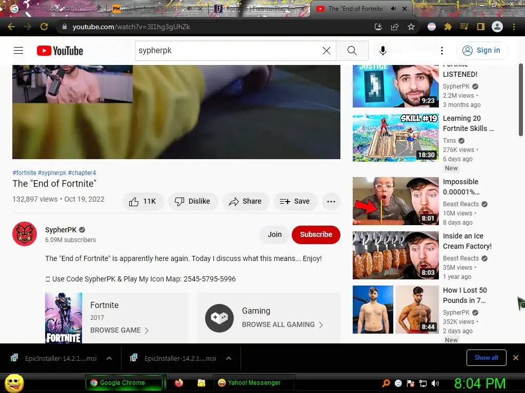Open a new tab with plus button

[x=423, y=9]
